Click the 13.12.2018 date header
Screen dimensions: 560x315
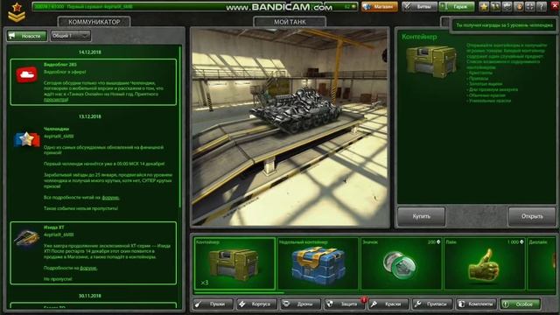[89, 116]
